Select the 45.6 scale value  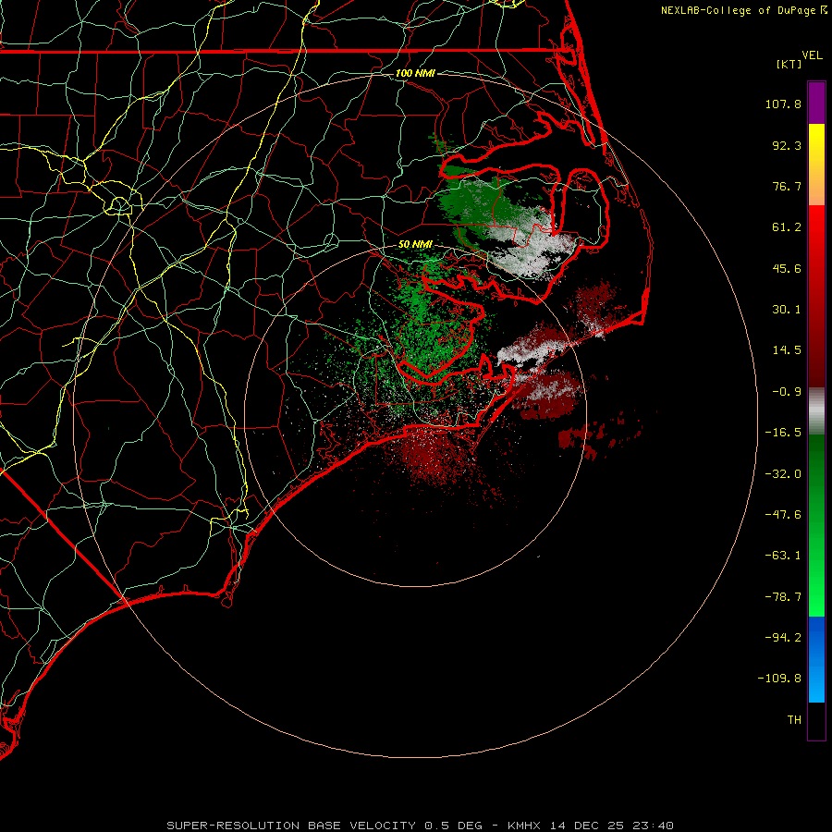pyautogui.click(x=787, y=268)
